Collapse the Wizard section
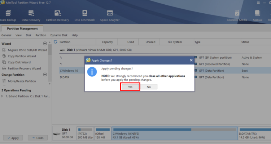 pyautogui.click(x=45, y=44)
